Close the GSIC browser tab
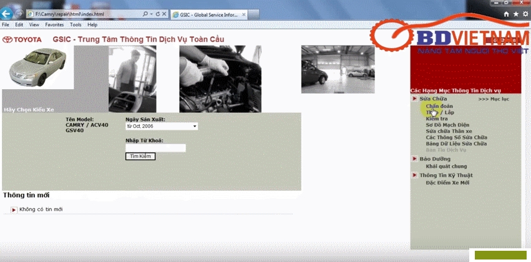Image resolution: width=531 pixels, height=262 pixels. tap(243, 14)
